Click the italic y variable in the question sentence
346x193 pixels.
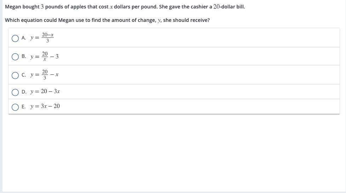tap(159, 20)
